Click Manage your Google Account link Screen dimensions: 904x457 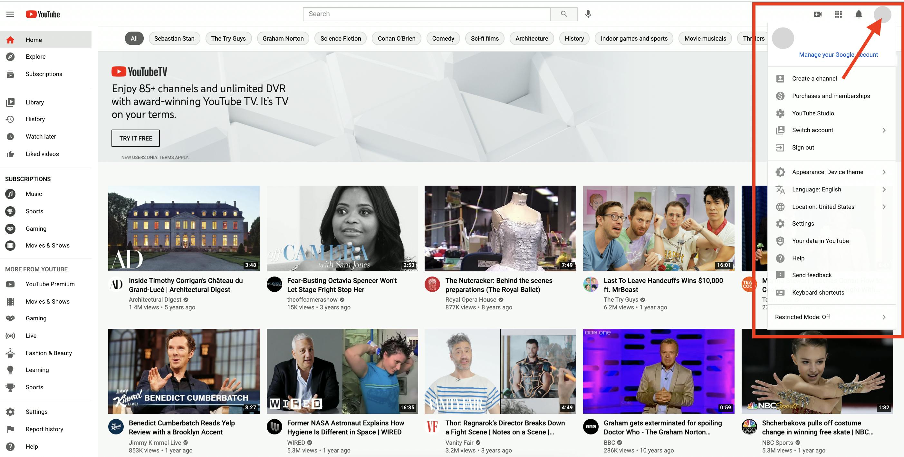[x=838, y=54]
